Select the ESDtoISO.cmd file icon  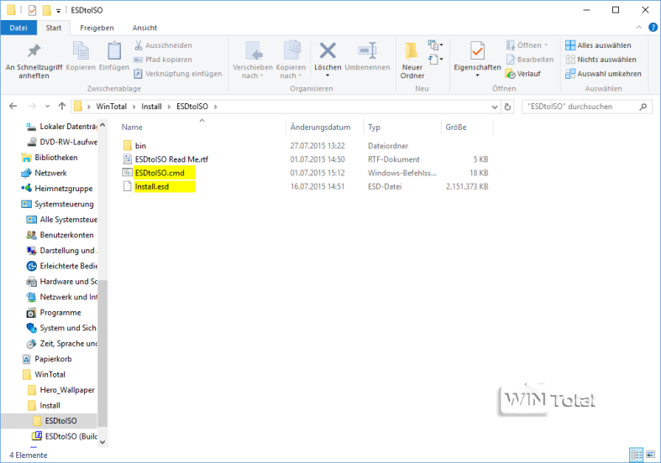coord(128,173)
